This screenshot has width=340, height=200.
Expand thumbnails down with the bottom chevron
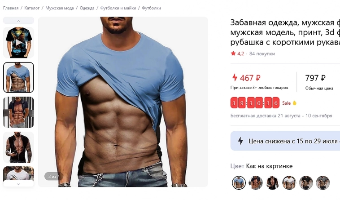tap(18, 184)
